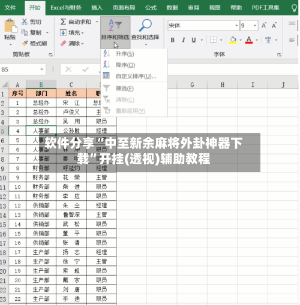
Task: Click header cell 部门
Action: click(41, 93)
